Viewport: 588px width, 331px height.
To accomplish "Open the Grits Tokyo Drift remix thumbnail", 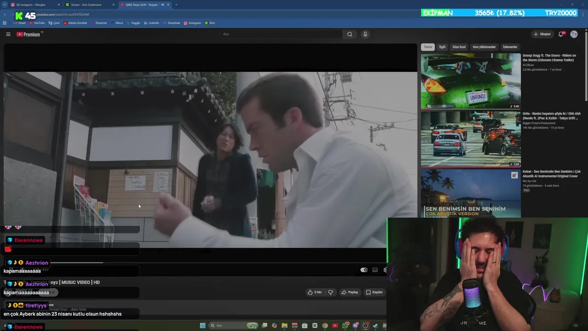I will [x=471, y=139].
